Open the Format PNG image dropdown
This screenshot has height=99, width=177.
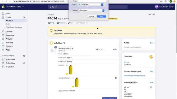(92, 10)
